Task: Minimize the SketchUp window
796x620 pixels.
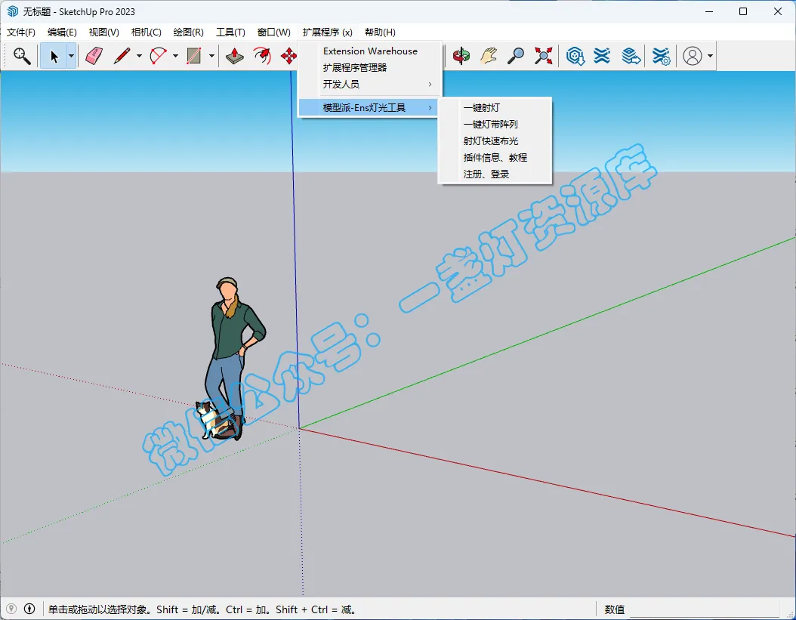Action: click(710, 11)
